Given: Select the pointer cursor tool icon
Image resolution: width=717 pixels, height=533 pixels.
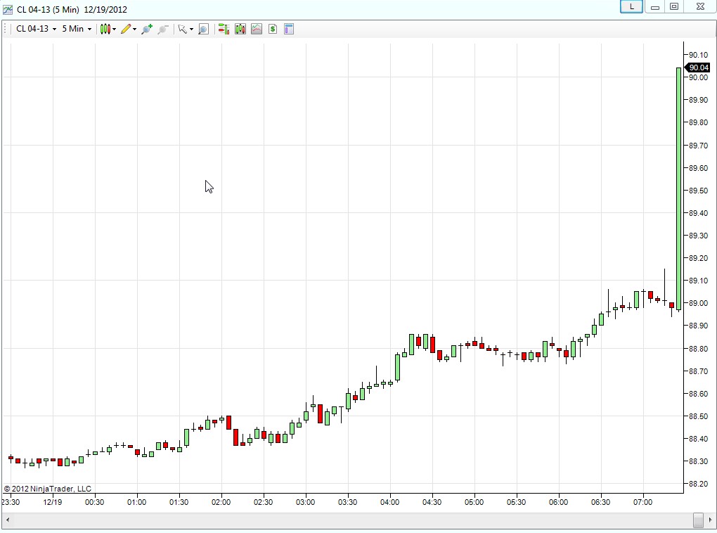Looking at the screenshot, I should tap(183, 30).
